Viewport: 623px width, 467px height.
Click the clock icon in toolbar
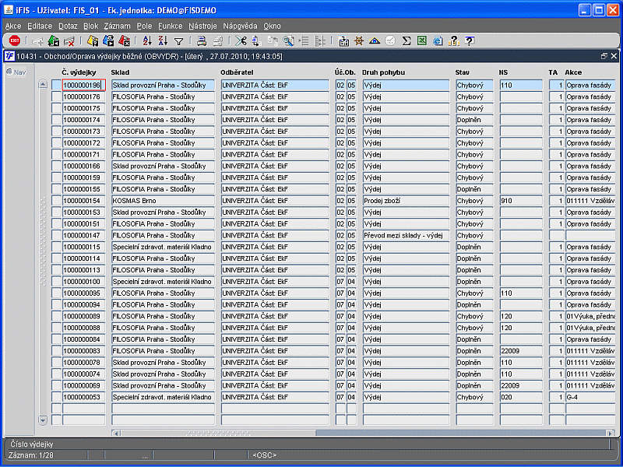(391, 40)
